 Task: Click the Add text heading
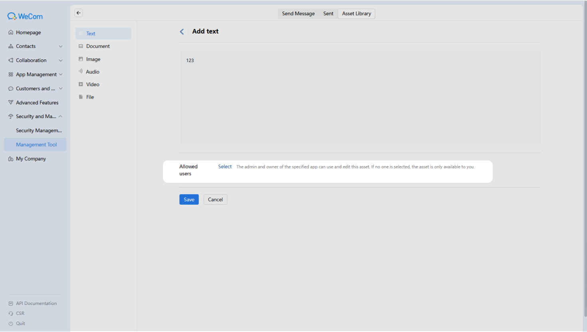205,31
